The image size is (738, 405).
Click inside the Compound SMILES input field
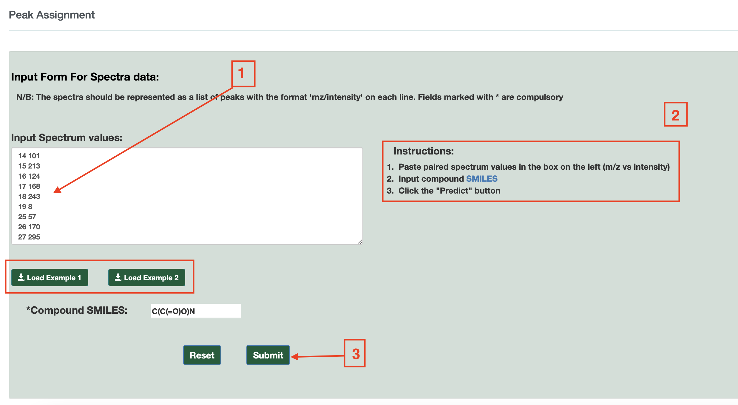click(x=195, y=310)
